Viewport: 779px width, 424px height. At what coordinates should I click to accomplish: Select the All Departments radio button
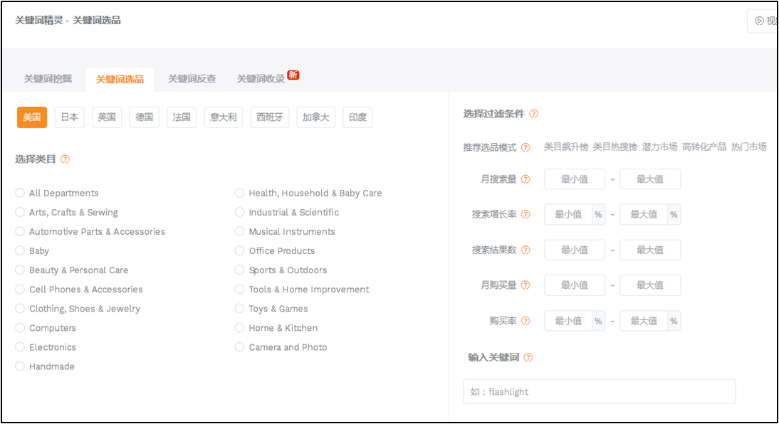20,193
